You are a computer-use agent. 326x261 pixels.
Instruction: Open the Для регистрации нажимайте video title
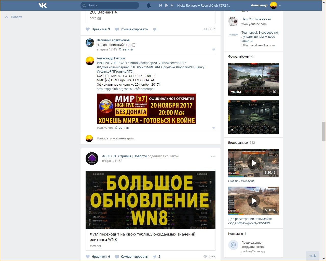click(250, 221)
